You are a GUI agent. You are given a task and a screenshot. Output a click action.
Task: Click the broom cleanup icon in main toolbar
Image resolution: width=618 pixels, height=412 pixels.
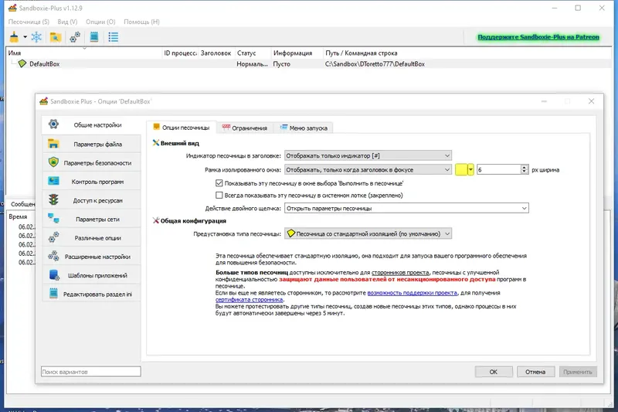click(x=14, y=37)
